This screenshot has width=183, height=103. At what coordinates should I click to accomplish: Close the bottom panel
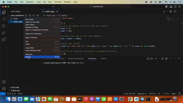pyautogui.click(x=179, y=58)
